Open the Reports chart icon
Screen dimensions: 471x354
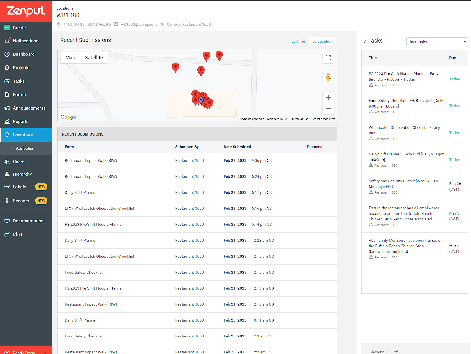click(x=7, y=121)
